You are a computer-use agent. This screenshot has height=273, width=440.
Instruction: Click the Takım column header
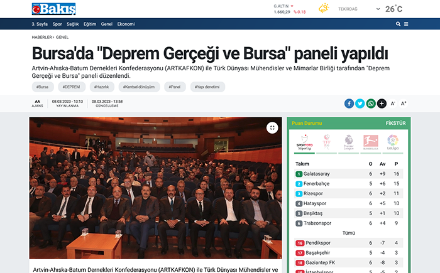tap(302, 164)
